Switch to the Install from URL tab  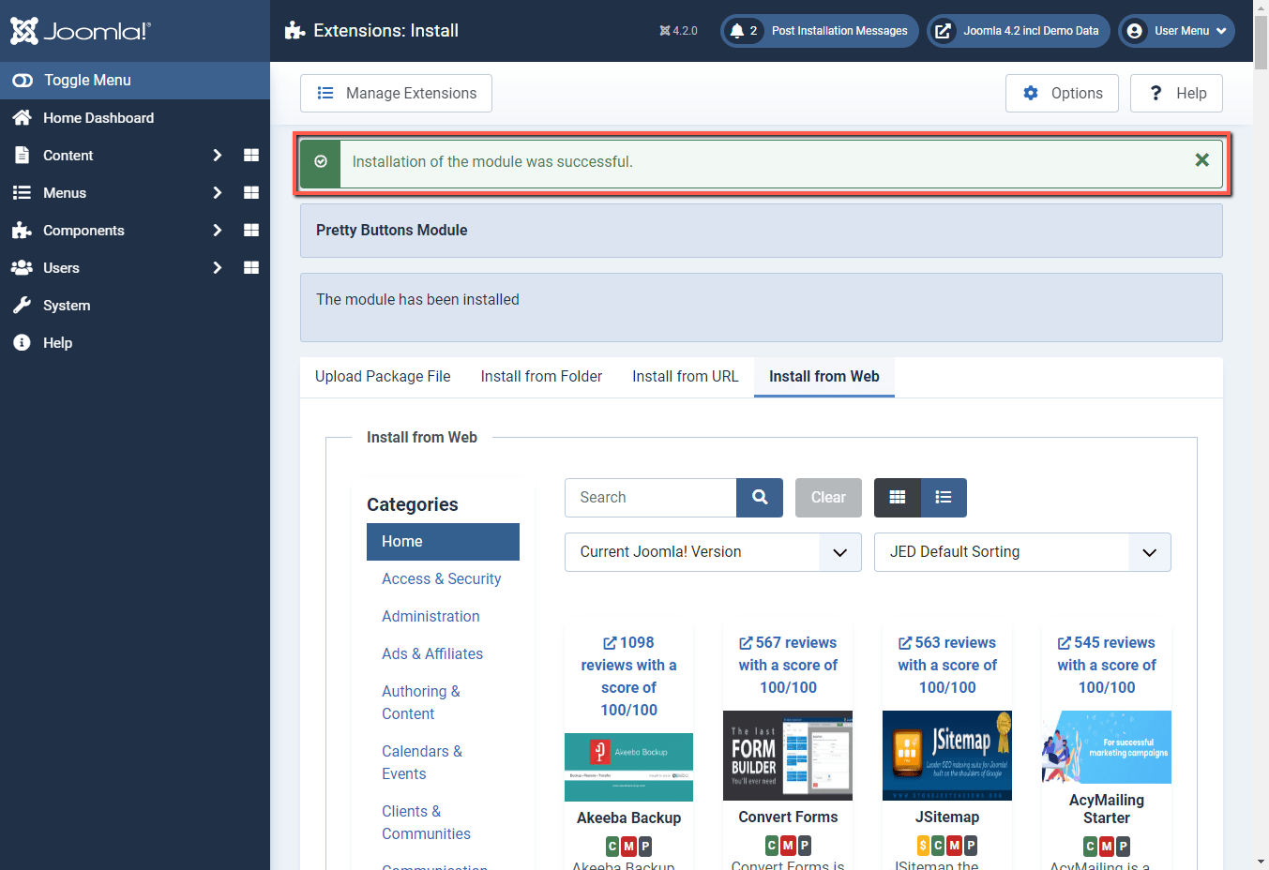(685, 376)
